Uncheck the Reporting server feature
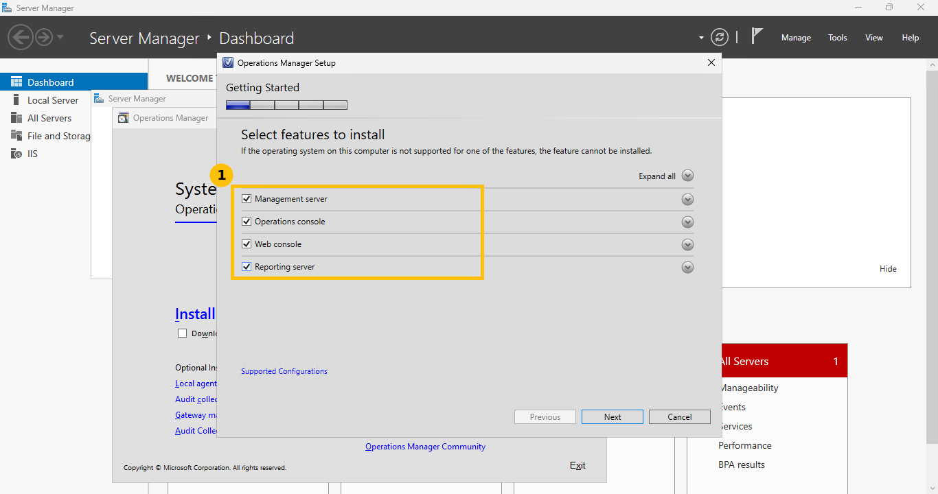 247,266
